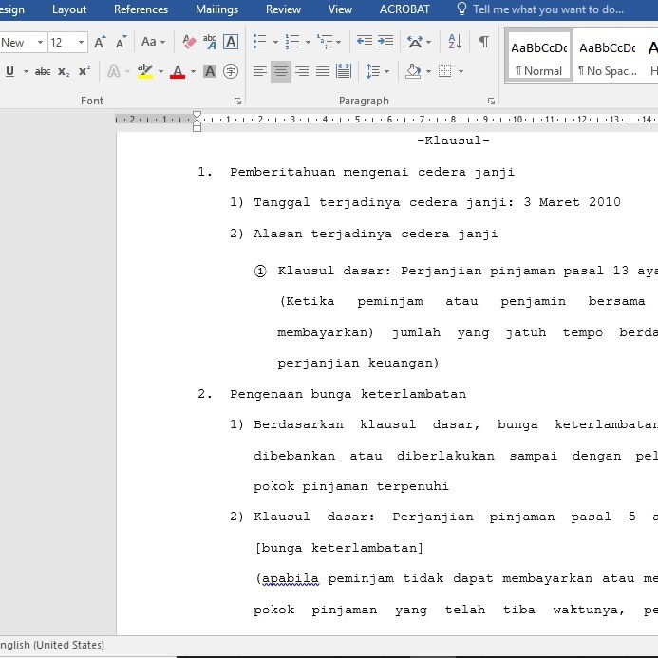Apply the No Spacing style
Screen dimensions: 658x658
607,58
